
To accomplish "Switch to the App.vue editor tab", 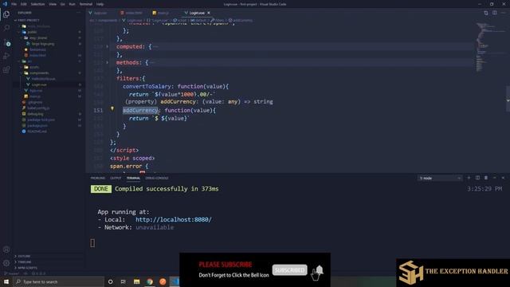I will pyautogui.click(x=100, y=13).
